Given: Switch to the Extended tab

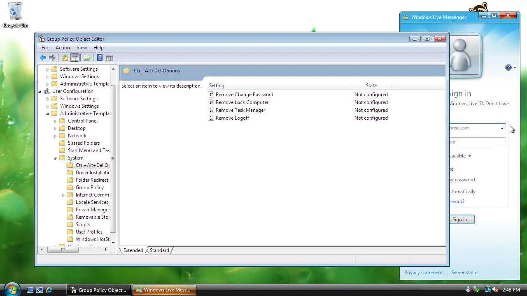Looking at the screenshot, I should click(x=133, y=250).
